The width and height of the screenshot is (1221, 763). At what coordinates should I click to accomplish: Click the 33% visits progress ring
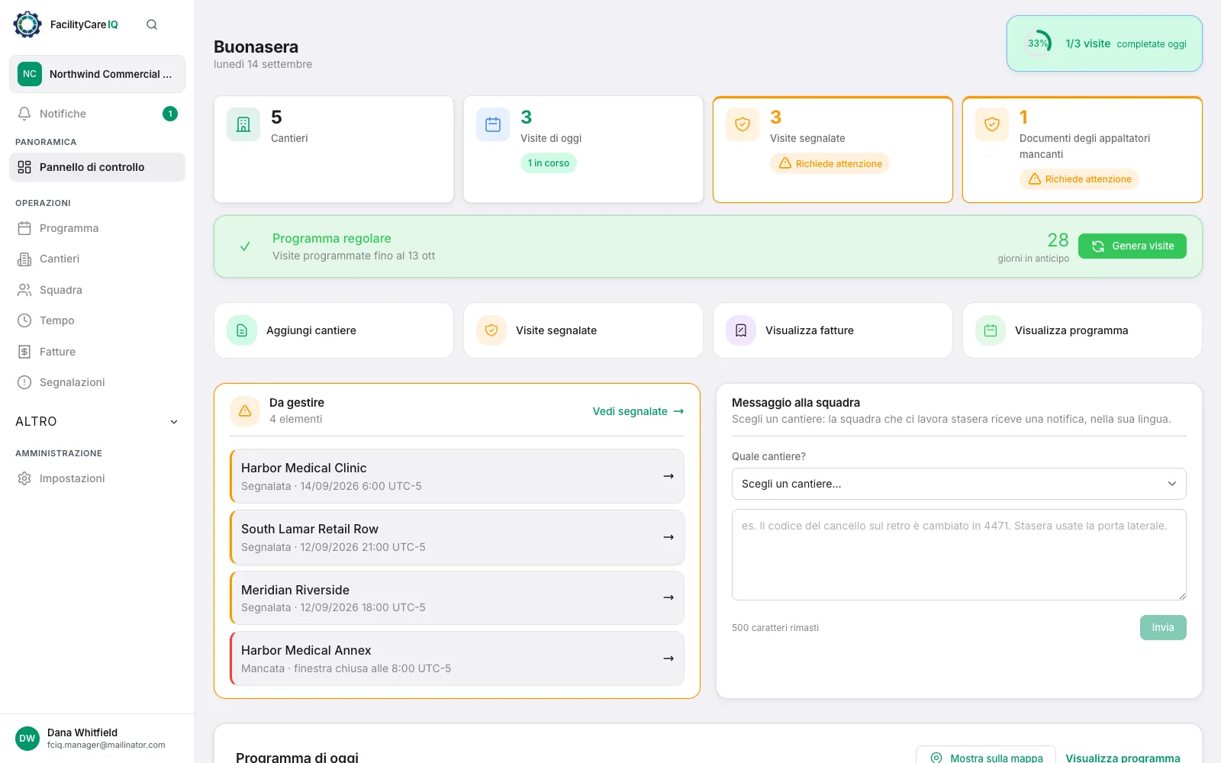1038,43
